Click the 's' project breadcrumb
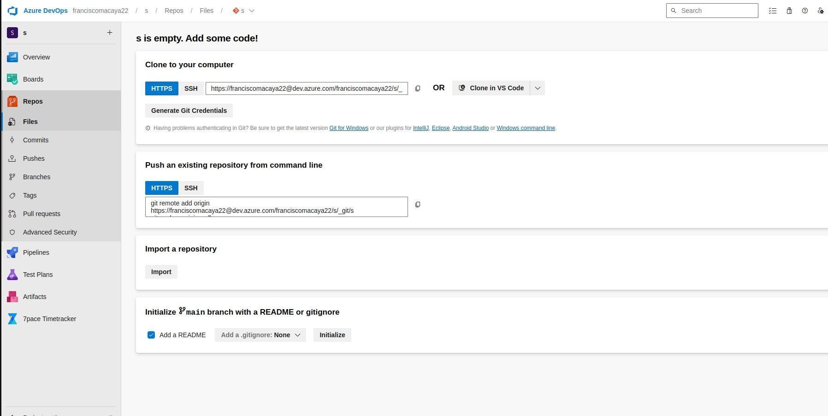This screenshot has width=828, height=416. tap(147, 11)
